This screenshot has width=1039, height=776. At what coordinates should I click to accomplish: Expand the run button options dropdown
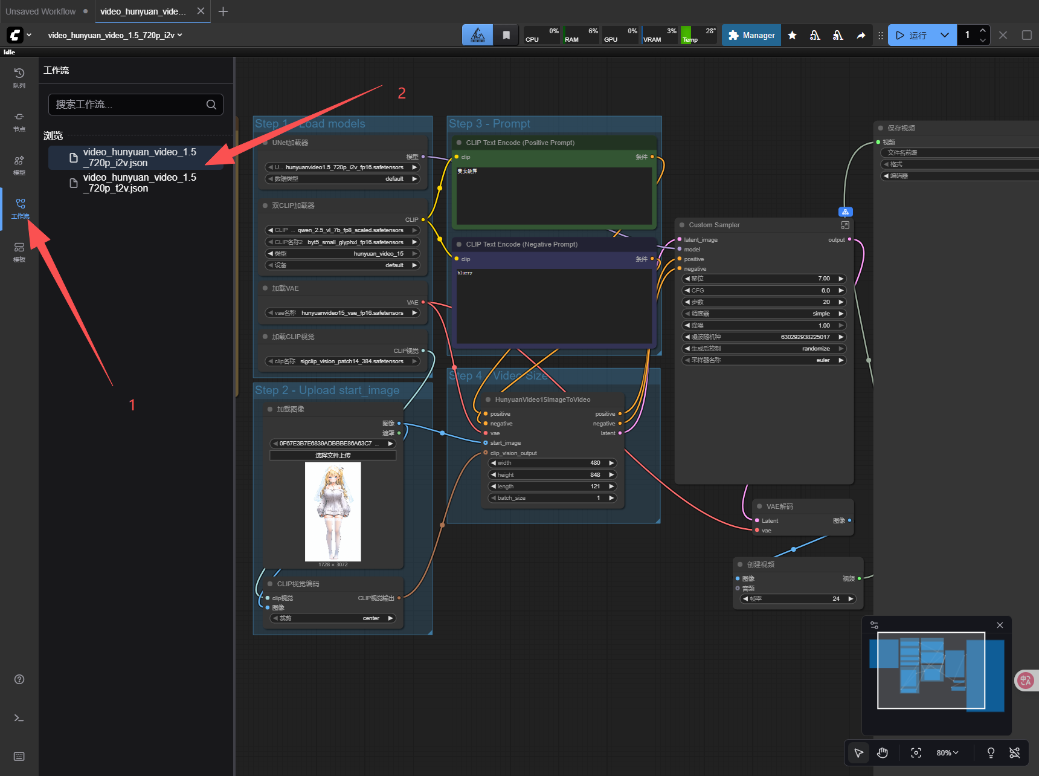(x=944, y=35)
